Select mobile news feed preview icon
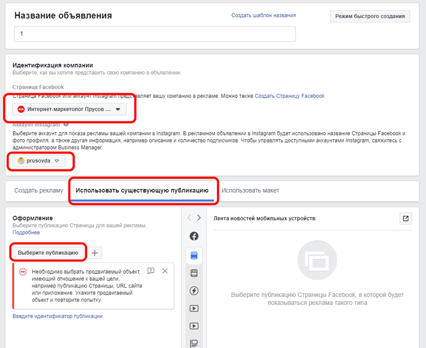 click(194, 256)
